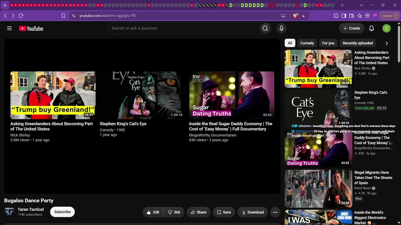This screenshot has height=225, width=401.
Task: Open the Taran Tactical channel avatar
Action: 9,212
